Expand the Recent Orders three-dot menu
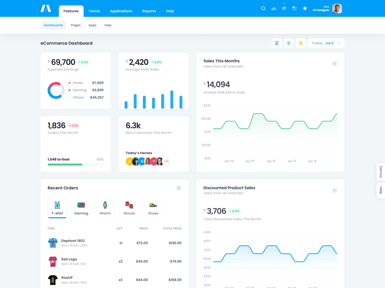Screen dimensions: 385x288 pos(179,188)
